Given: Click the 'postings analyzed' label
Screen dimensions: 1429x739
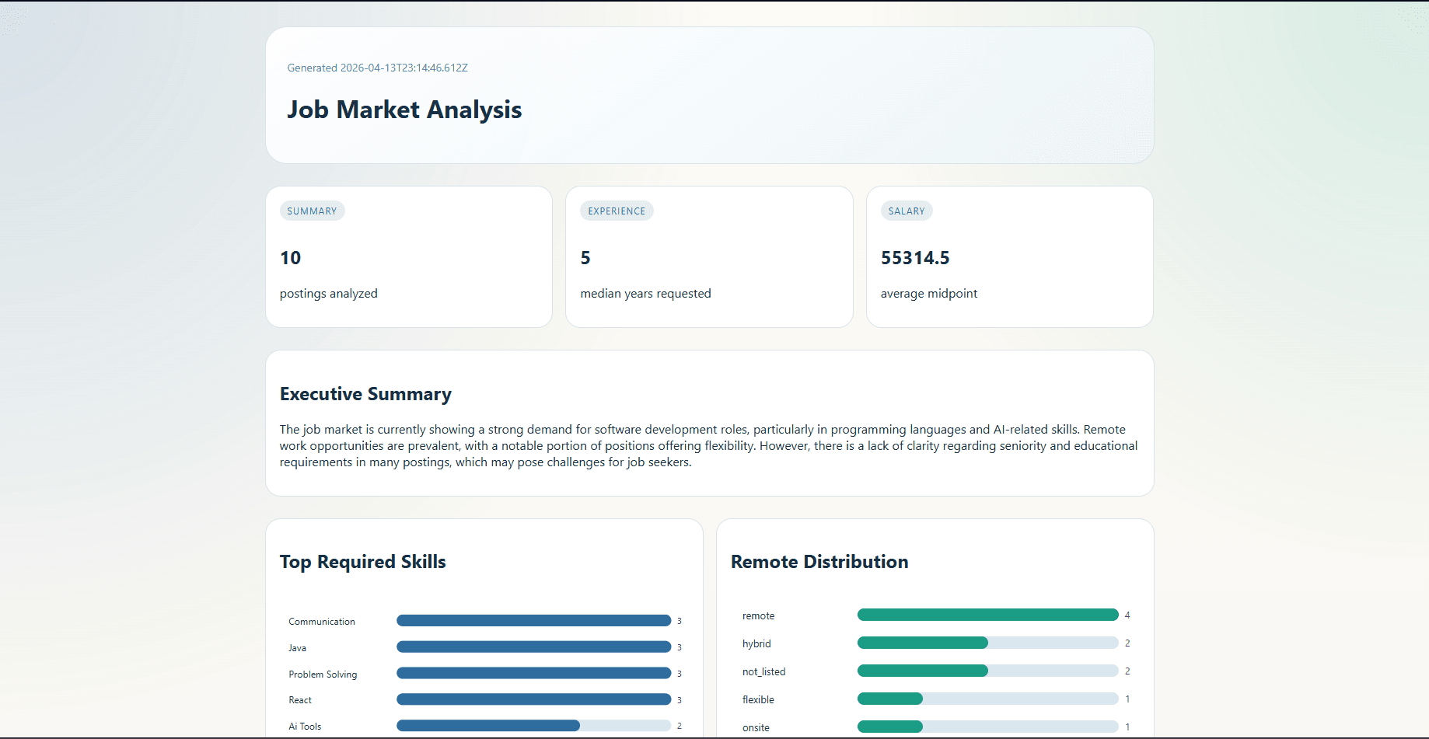Looking at the screenshot, I should click(329, 294).
